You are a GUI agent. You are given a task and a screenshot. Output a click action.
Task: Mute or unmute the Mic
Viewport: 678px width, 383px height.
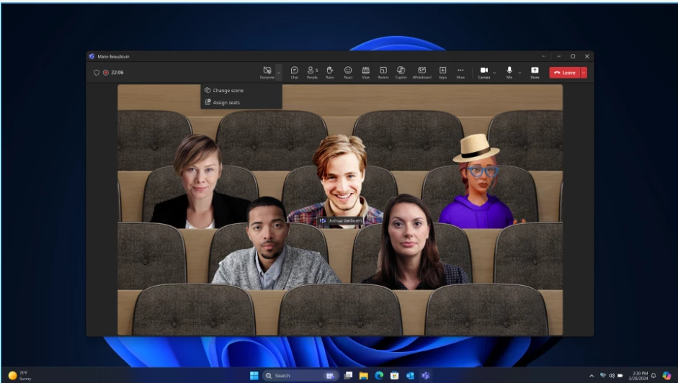pyautogui.click(x=509, y=72)
